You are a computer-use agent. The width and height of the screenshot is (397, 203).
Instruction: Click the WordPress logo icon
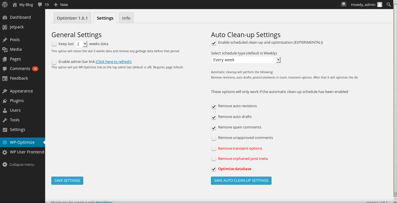5,5
